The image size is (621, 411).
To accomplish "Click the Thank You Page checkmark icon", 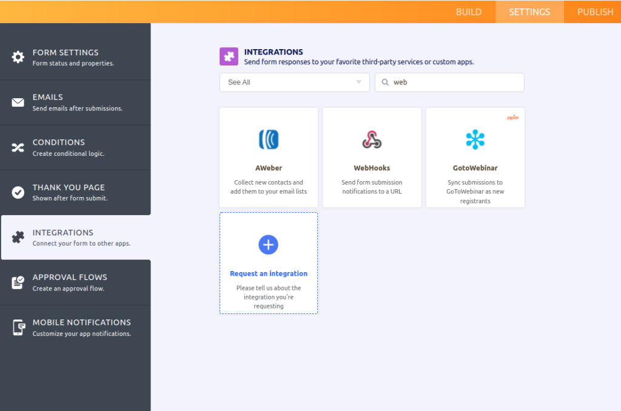I will [18, 192].
